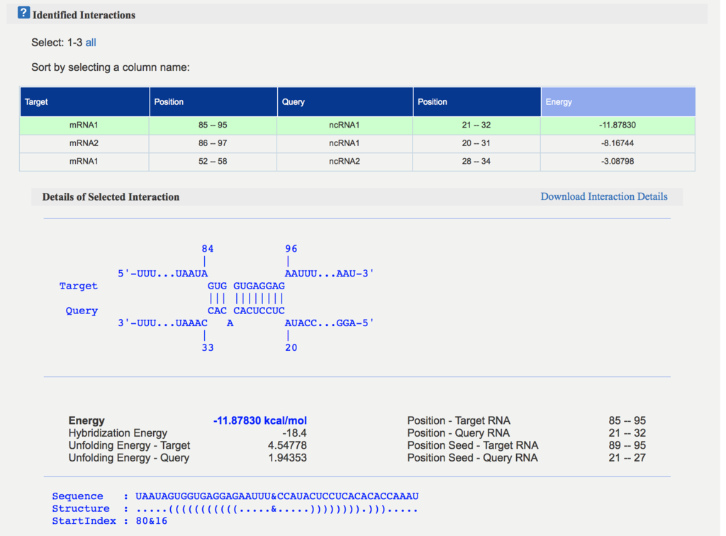
Task: Click ncRNA1 query cell in the -8.16744 row
Action: point(345,143)
